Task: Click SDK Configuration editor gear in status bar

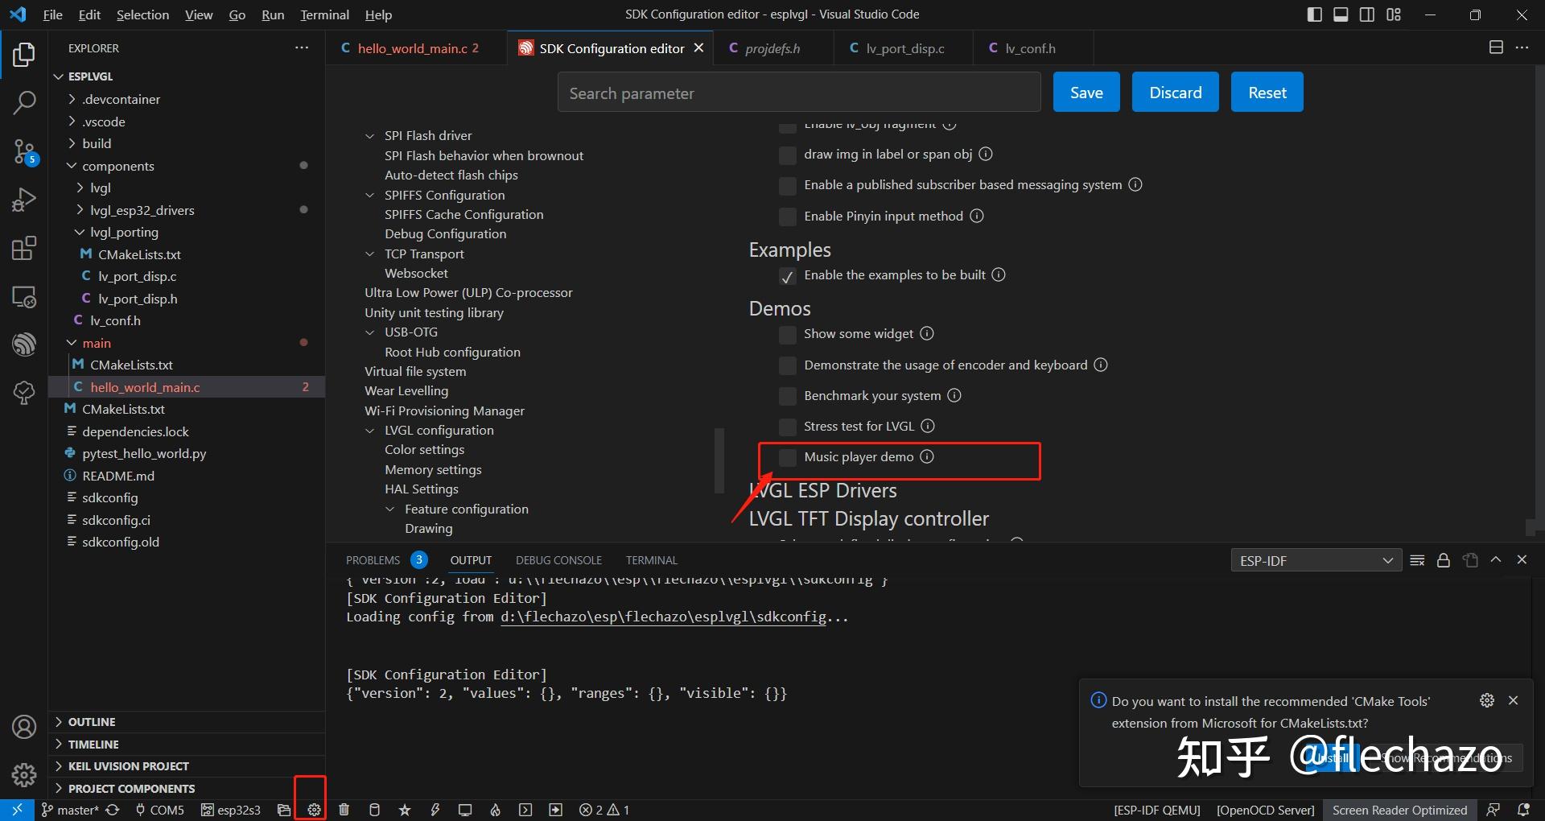Action: pos(314,810)
